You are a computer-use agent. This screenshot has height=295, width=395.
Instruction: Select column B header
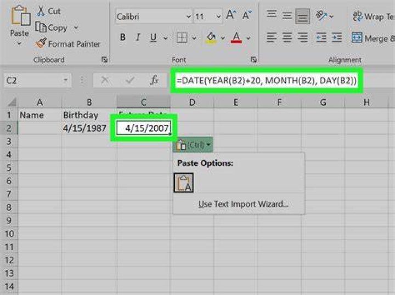tap(89, 103)
